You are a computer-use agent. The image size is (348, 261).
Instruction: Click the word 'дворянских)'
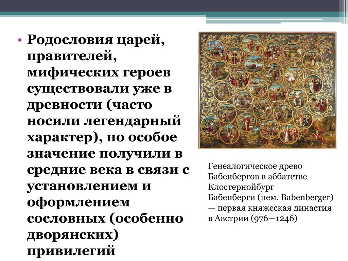(73, 235)
